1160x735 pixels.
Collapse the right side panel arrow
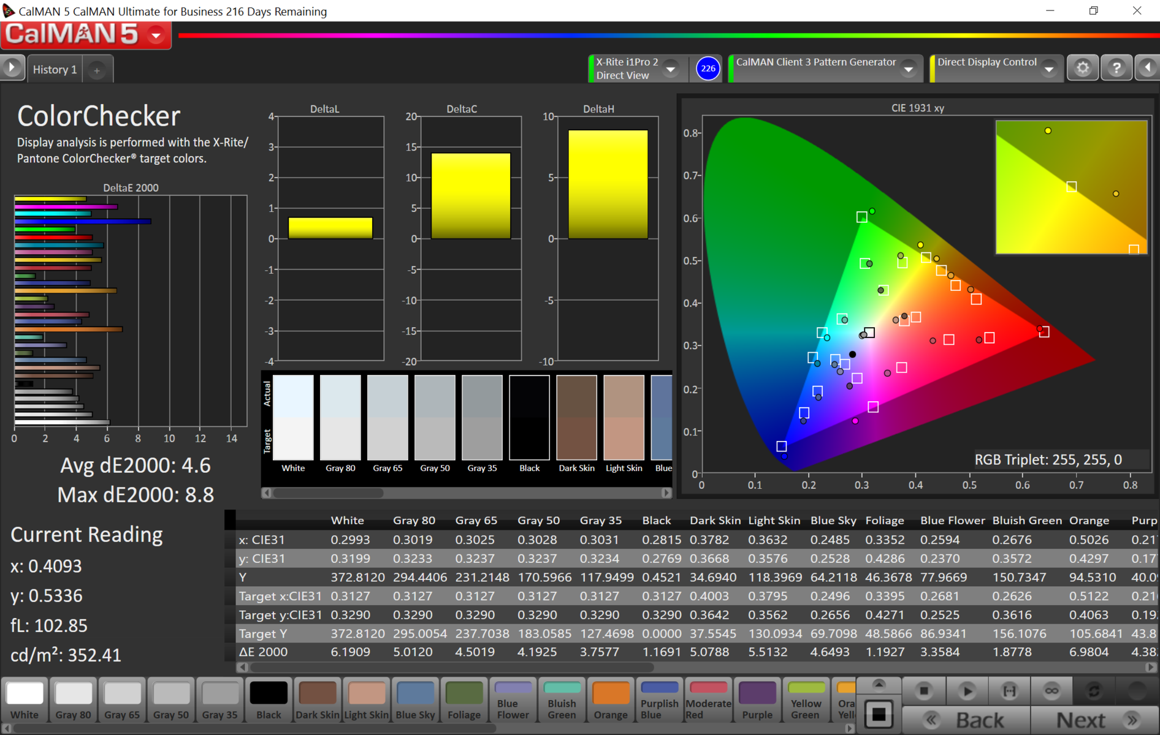[x=1148, y=68]
